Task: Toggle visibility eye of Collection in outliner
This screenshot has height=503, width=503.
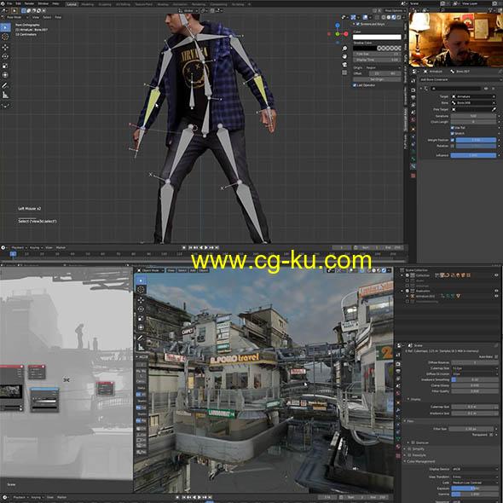Action: [x=496, y=275]
